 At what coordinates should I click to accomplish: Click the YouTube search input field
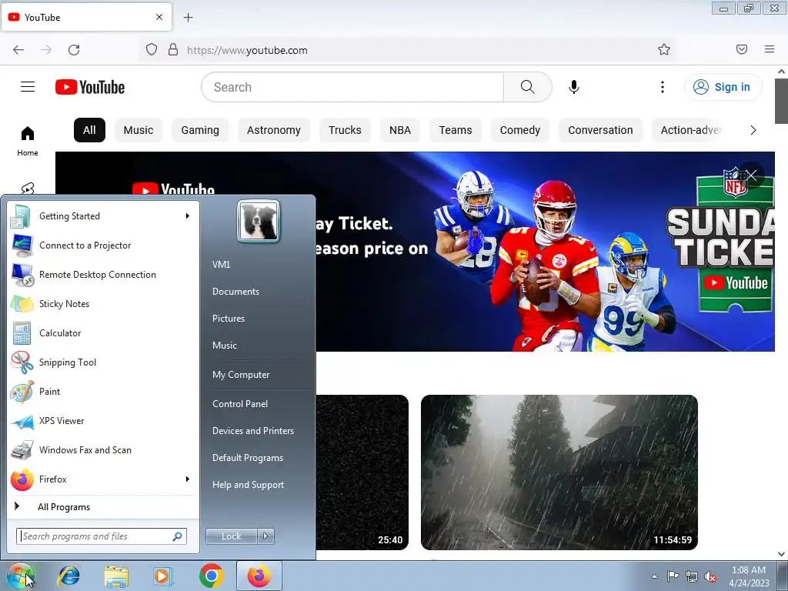[x=352, y=87]
